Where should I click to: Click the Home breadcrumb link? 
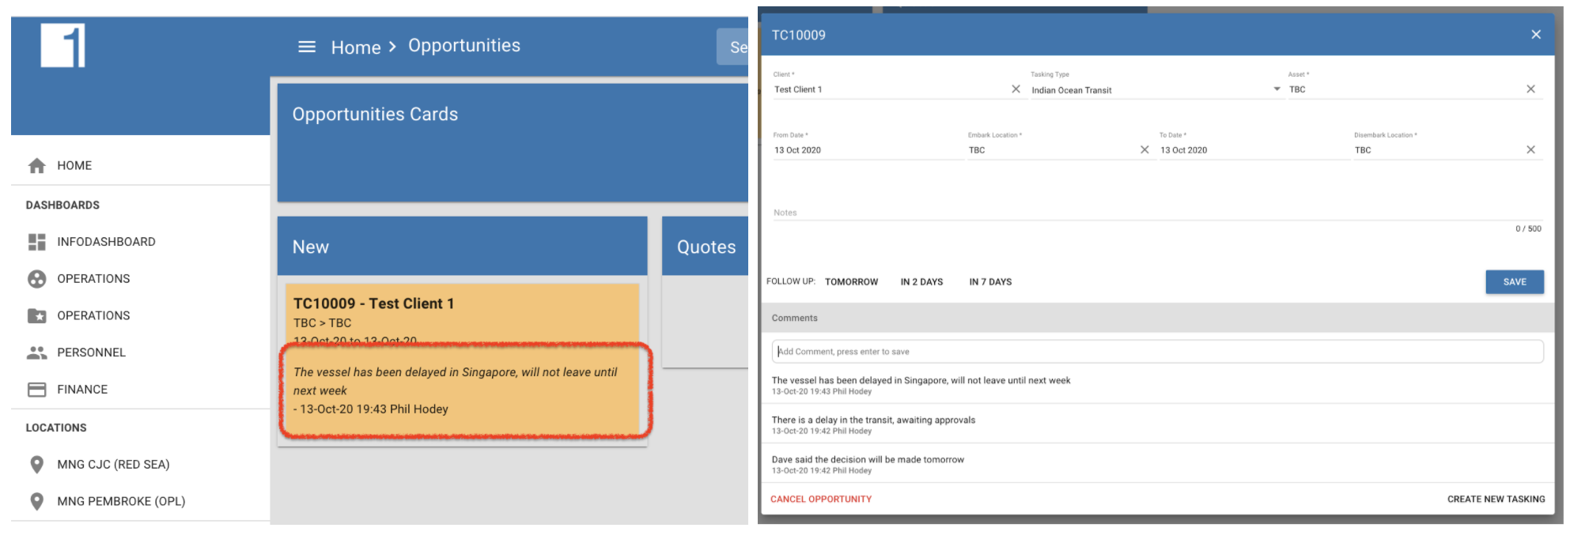tap(356, 47)
